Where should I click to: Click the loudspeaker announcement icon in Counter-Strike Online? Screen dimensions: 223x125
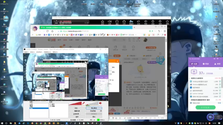pos(110,22)
